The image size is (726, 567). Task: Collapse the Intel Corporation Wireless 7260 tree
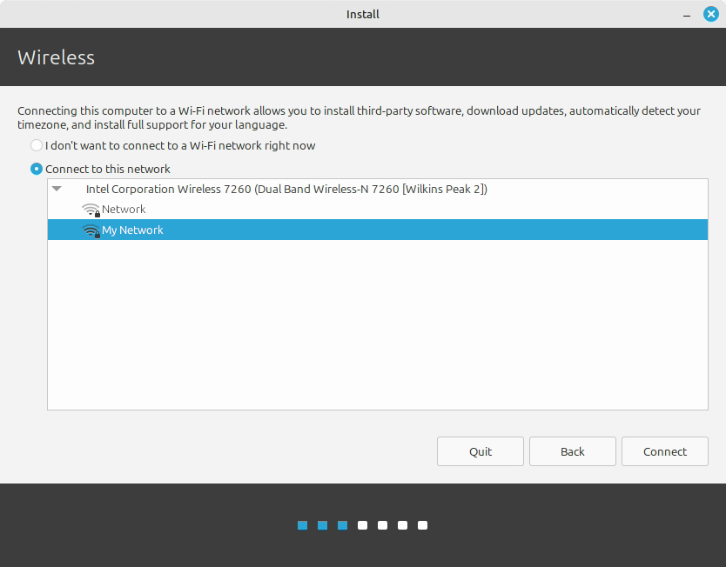click(x=57, y=189)
